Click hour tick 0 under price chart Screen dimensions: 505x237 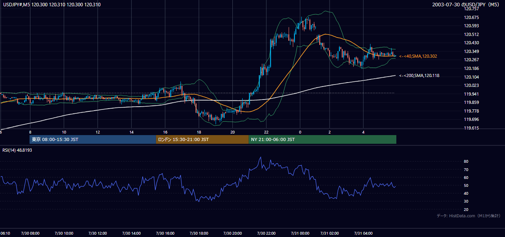tap(300, 132)
